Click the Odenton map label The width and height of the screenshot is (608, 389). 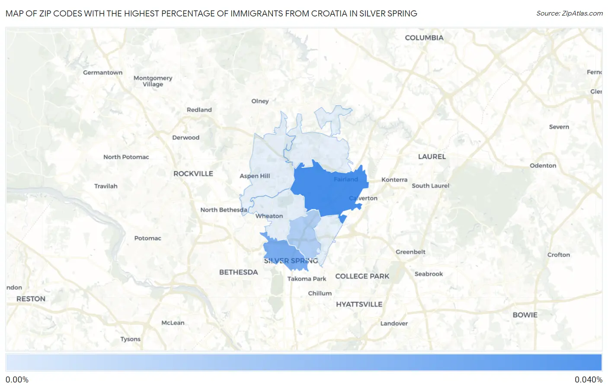click(x=543, y=165)
